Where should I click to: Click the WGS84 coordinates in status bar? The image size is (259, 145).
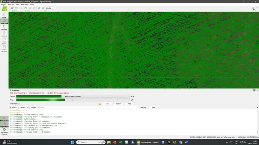[x=203, y=137]
